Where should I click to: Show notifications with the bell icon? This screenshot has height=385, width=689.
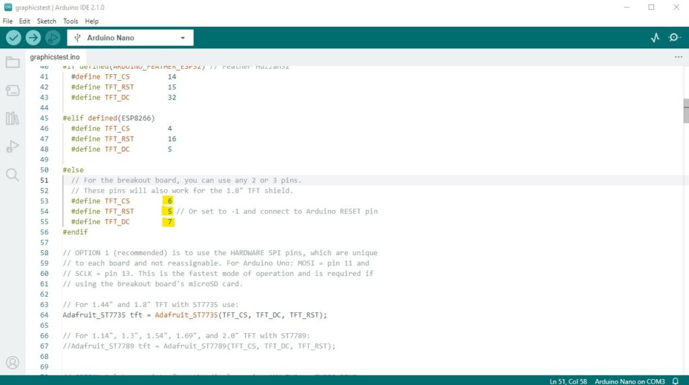coord(676,381)
